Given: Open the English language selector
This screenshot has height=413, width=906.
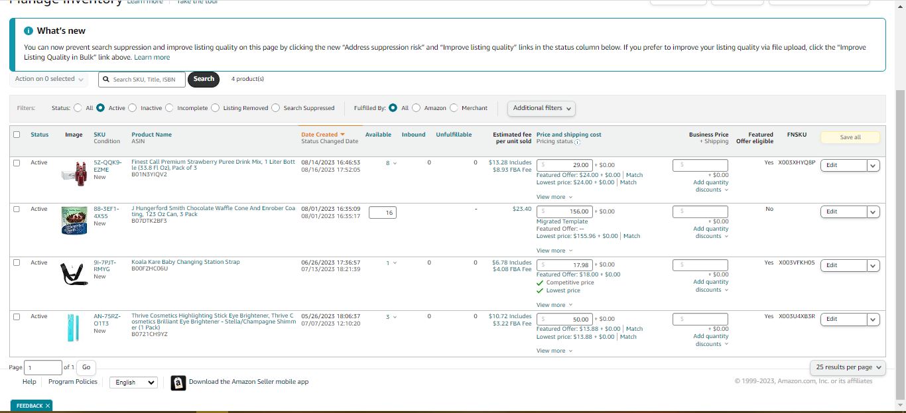Looking at the screenshot, I should 133,383.
